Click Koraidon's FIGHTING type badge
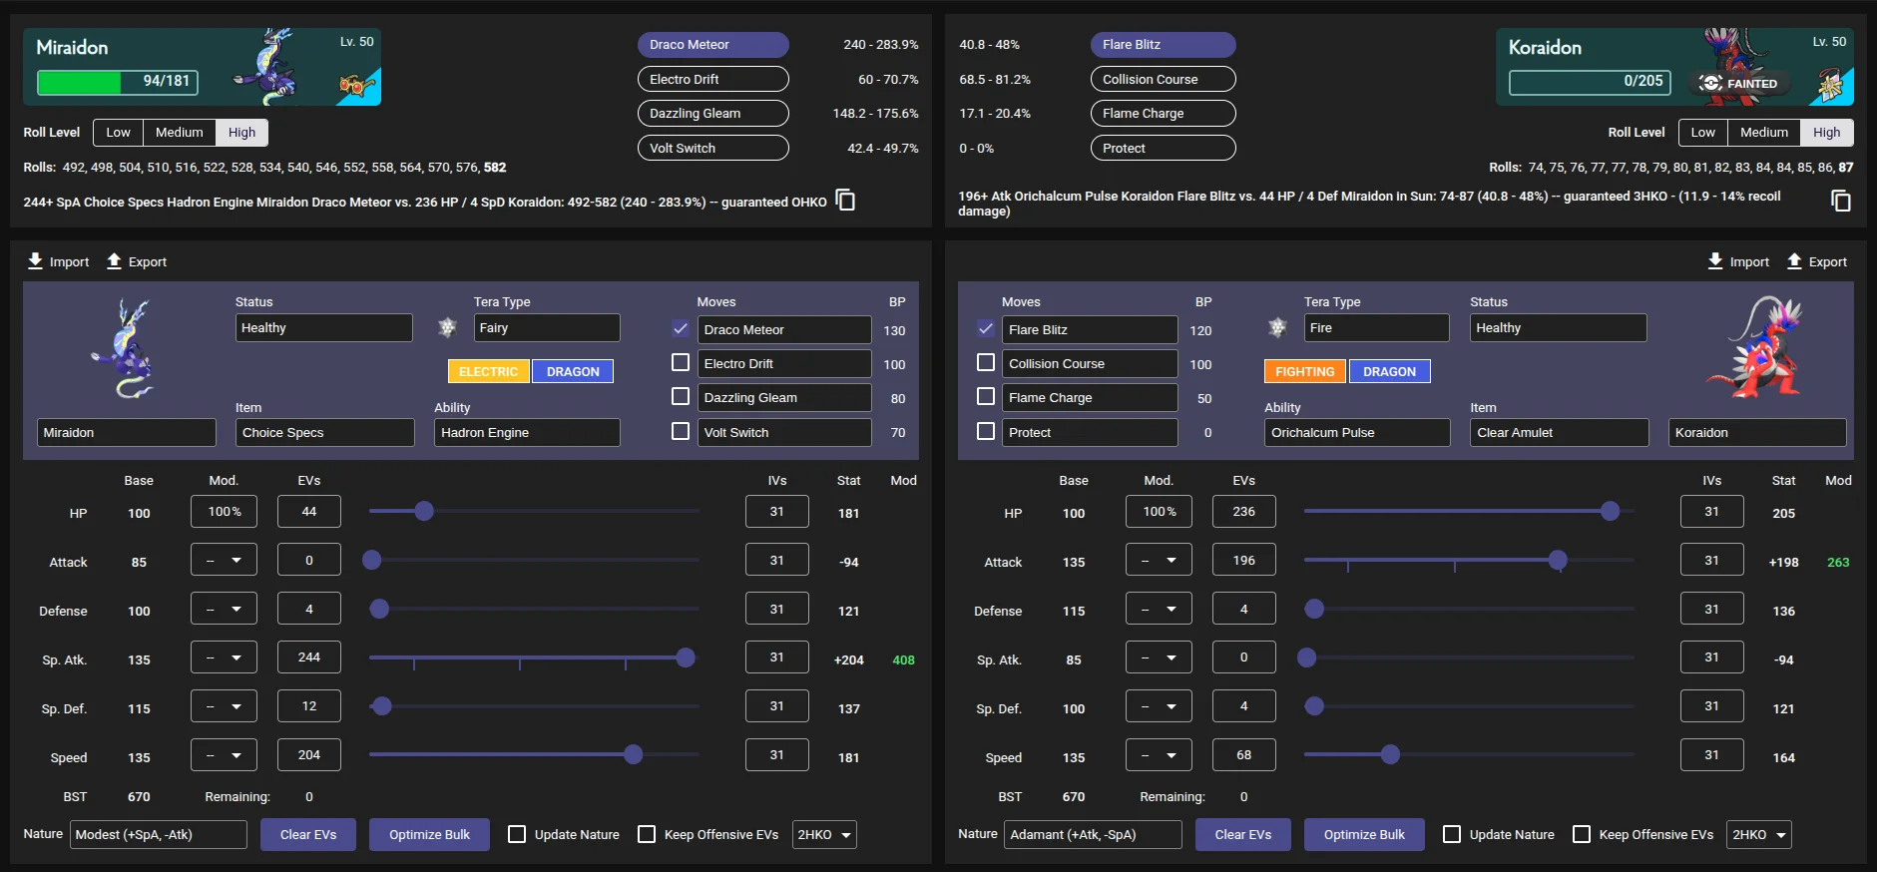 1305,371
